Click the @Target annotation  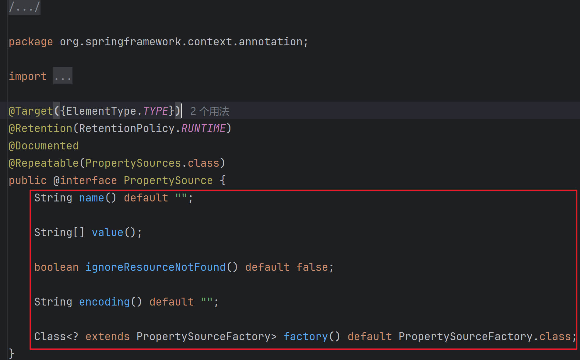[31, 111]
